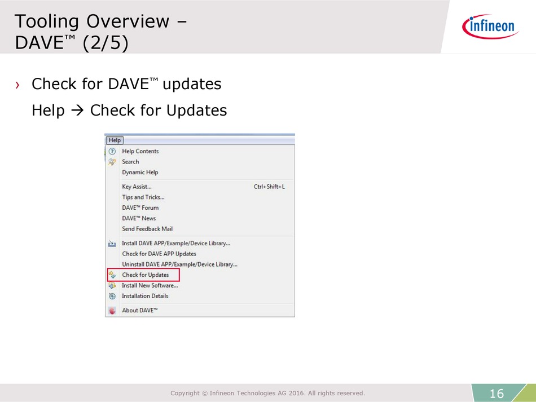
Task: Select Uninstall DAVE APP/Example/Device Library...
Action: coord(200,264)
